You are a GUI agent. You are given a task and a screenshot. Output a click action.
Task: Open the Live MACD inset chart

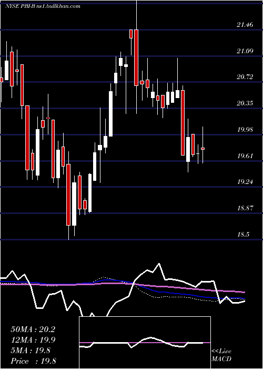pyautogui.click(x=145, y=343)
